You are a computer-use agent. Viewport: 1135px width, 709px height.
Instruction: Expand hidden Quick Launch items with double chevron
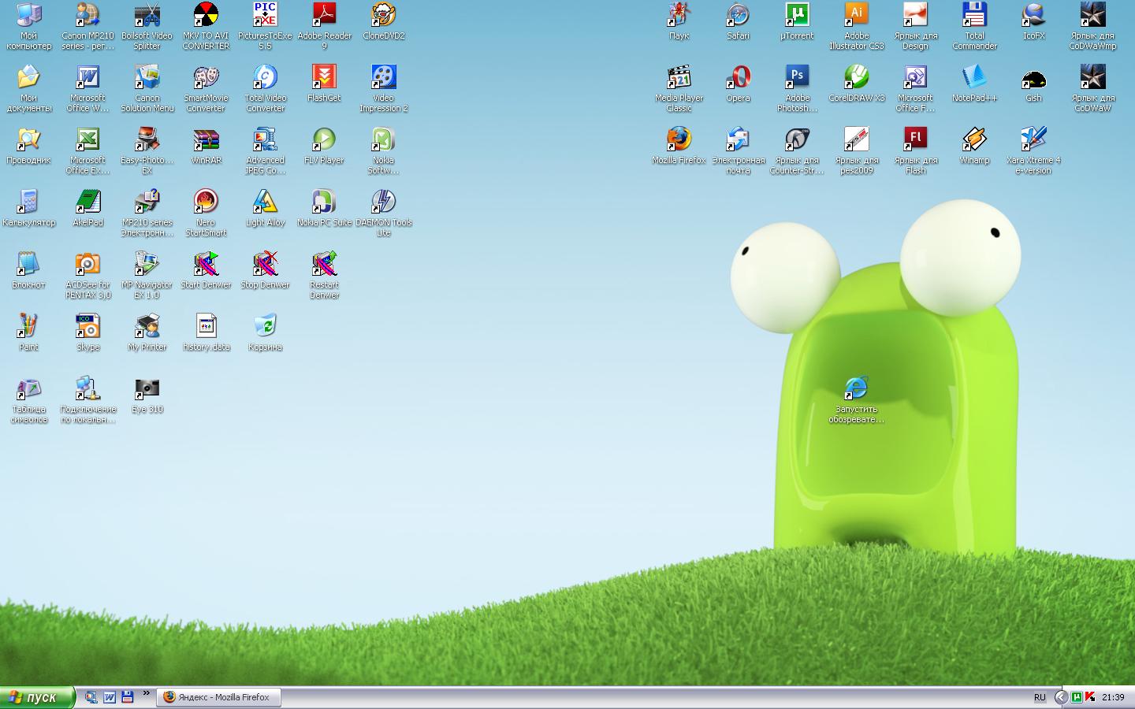pos(146,694)
